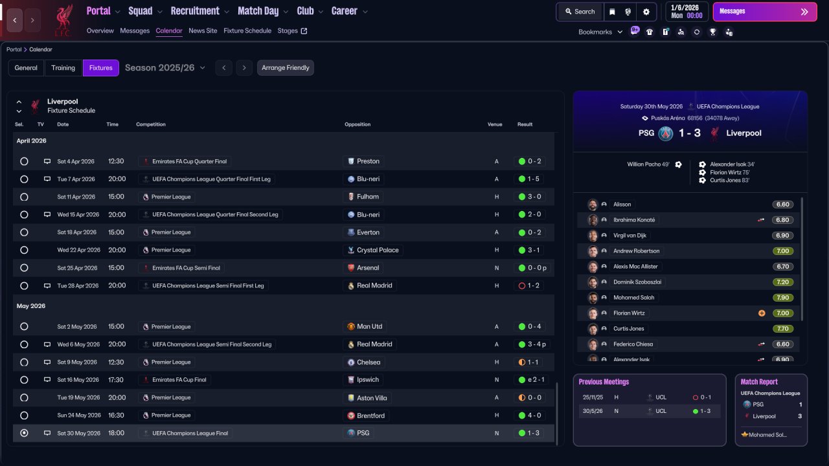Go back with the left arrow button
The width and height of the screenshot is (829, 466).
point(15,20)
